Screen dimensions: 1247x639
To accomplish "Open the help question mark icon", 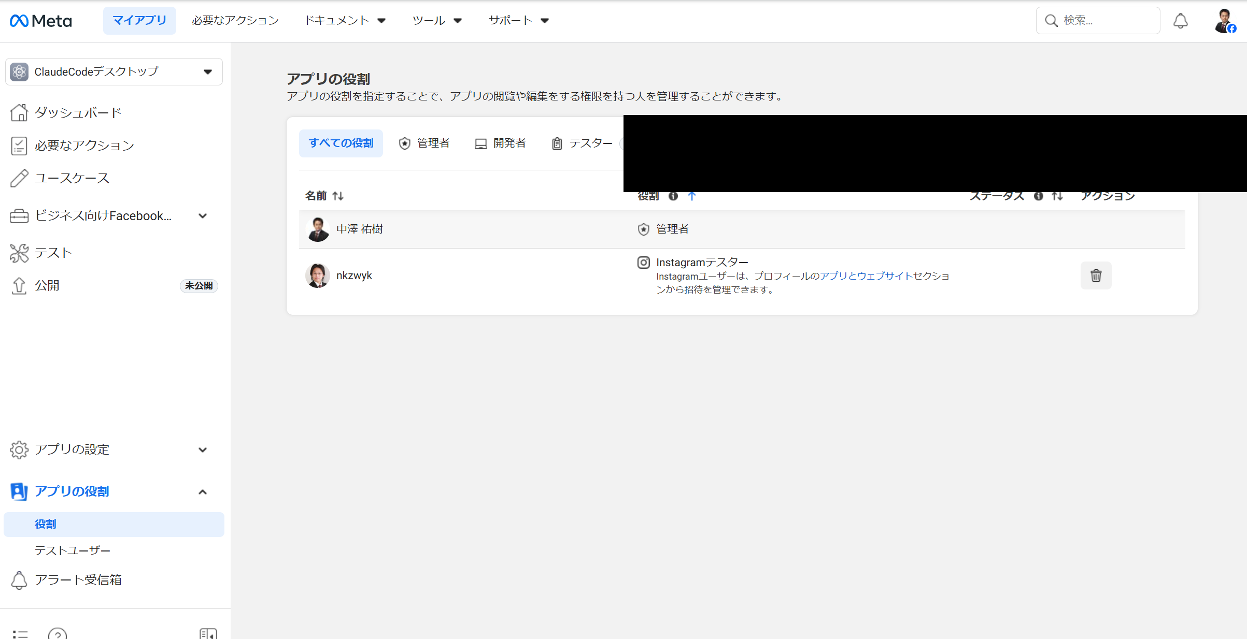I will point(58,634).
